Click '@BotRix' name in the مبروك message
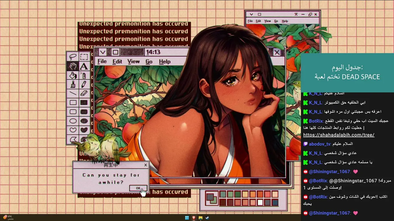This screenshot has width=394, height=221. click(x=318, y=181)
